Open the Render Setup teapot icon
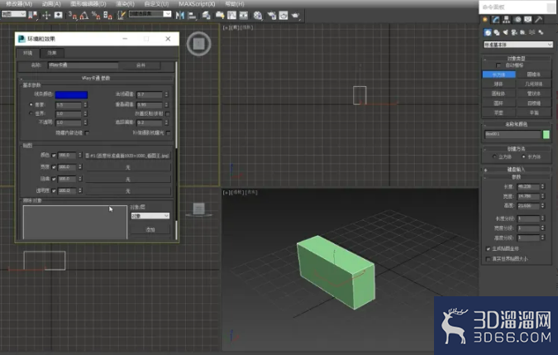This screenshot has height=355, width=558. (x=271, y=16)
